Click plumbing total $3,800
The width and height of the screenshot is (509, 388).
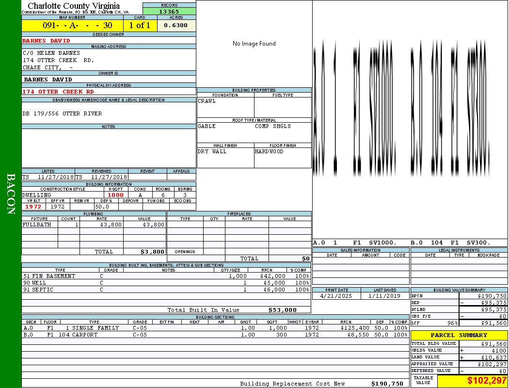click(x=152, y=252)
